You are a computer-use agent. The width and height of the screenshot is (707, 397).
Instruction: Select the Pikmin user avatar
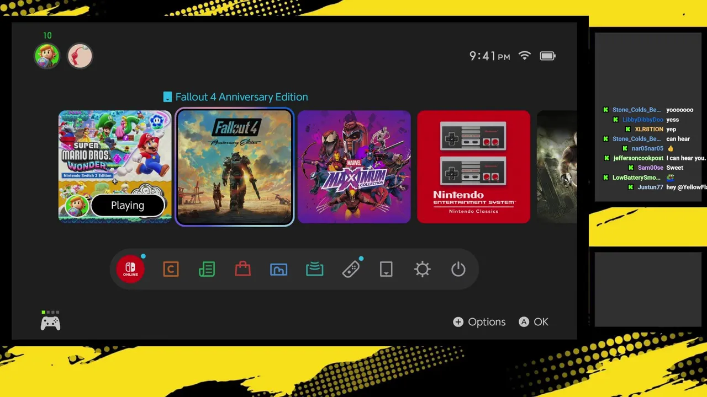(x=80, y=56)
